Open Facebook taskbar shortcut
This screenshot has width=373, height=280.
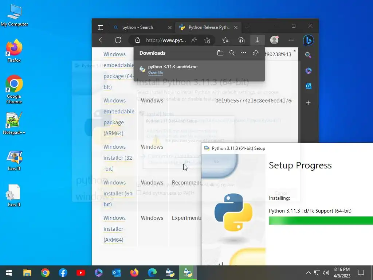point(63,273)
